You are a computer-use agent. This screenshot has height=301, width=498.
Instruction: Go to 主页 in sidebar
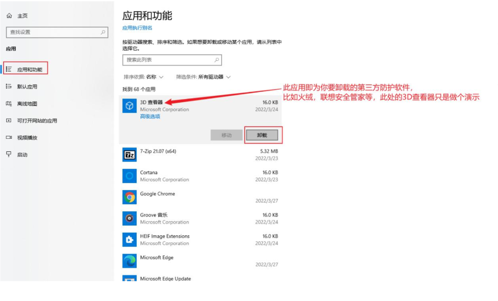click(22, 16)
